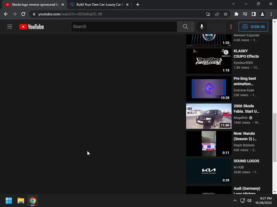The height and width of the screenshot is (207, 277).
Task: Click the Pre king best animation title
Action: (x=245, y=81)
